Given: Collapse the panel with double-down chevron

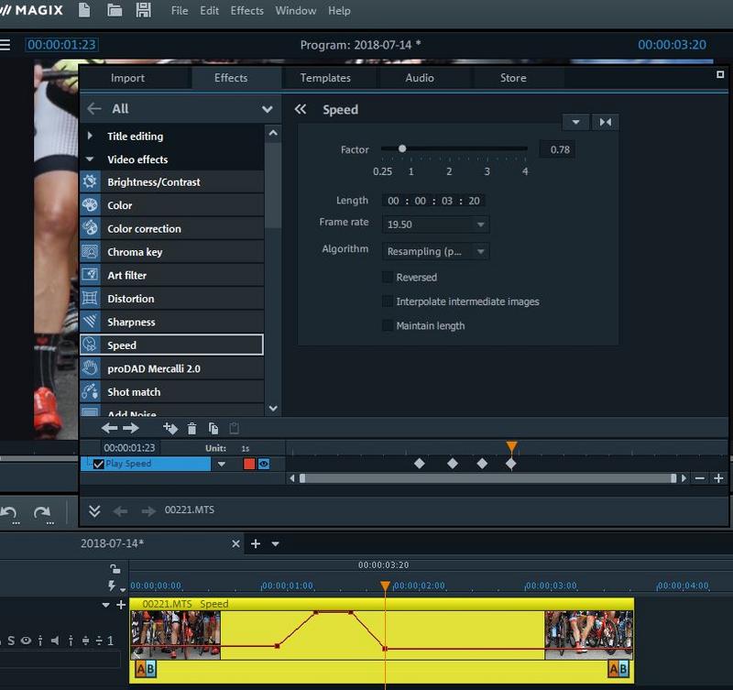Looking at the screenshot, I should point(94,511).
